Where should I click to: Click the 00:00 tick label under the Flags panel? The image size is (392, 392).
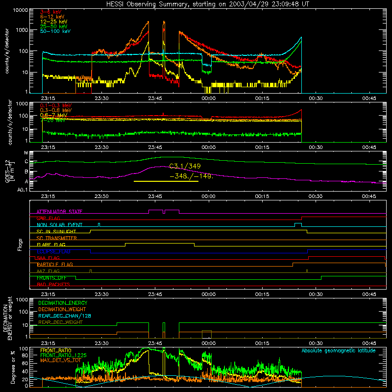click(209, 294)
